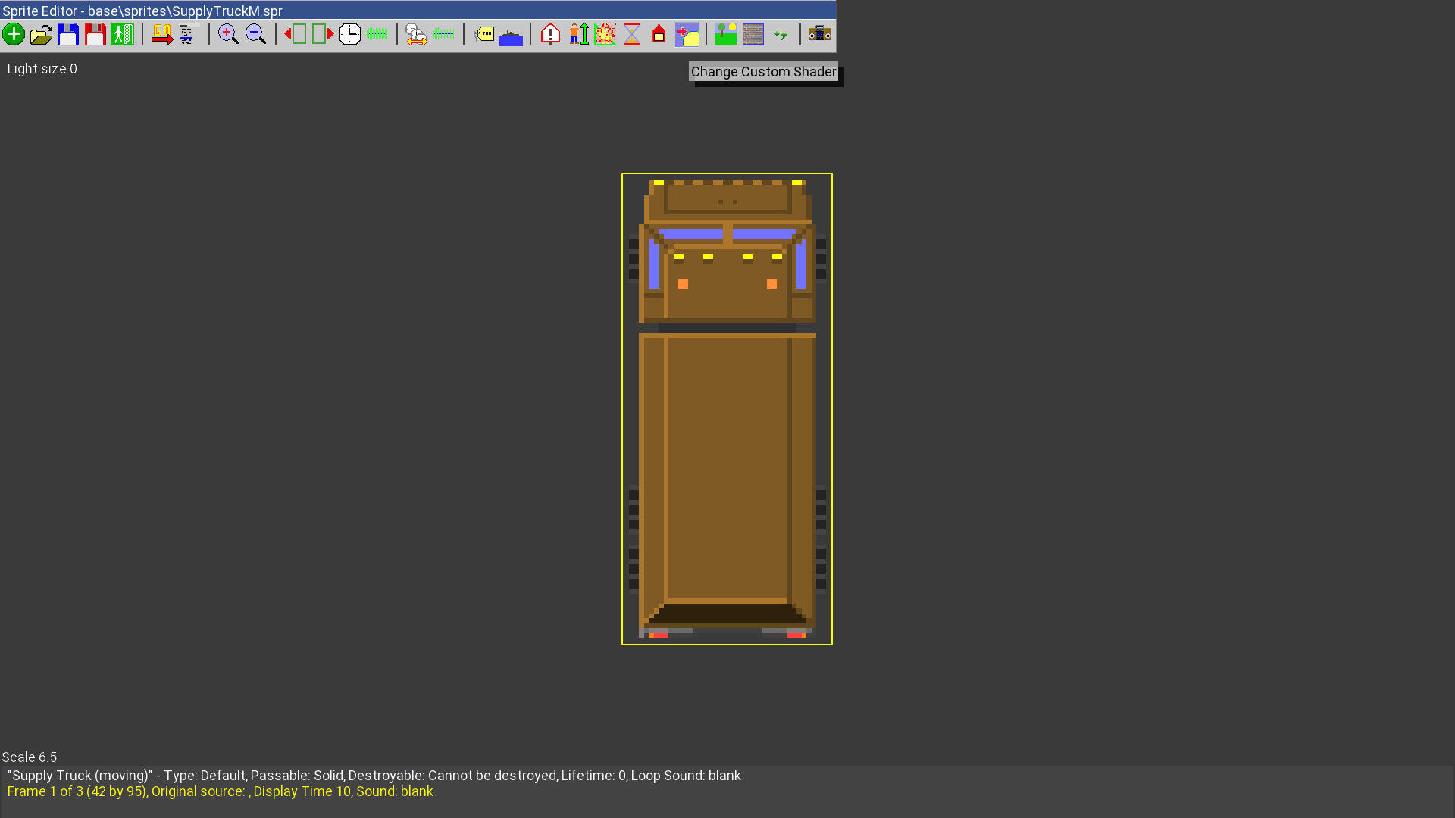This screenshot has height=818, width=1455.
Task: Click the supply truck sprite preview
Action: coord(727,409)
